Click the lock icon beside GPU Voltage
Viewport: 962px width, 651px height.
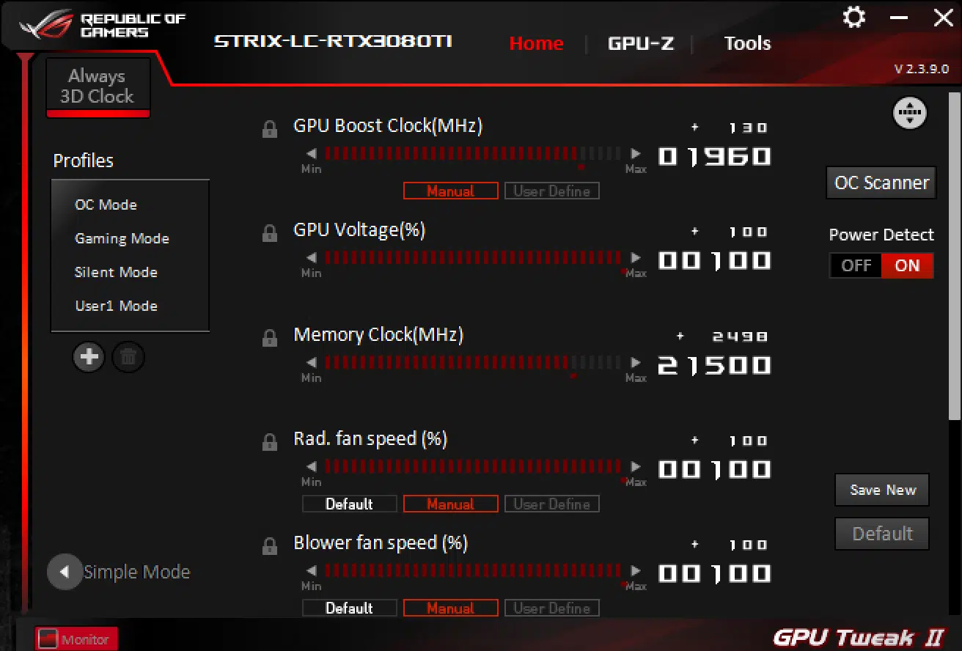pos(270,233)
